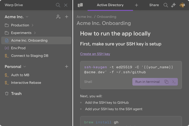The height and width of the screenshot is (126, 189).
Task: Open the Production folder
Action: [x=20, y=25]
